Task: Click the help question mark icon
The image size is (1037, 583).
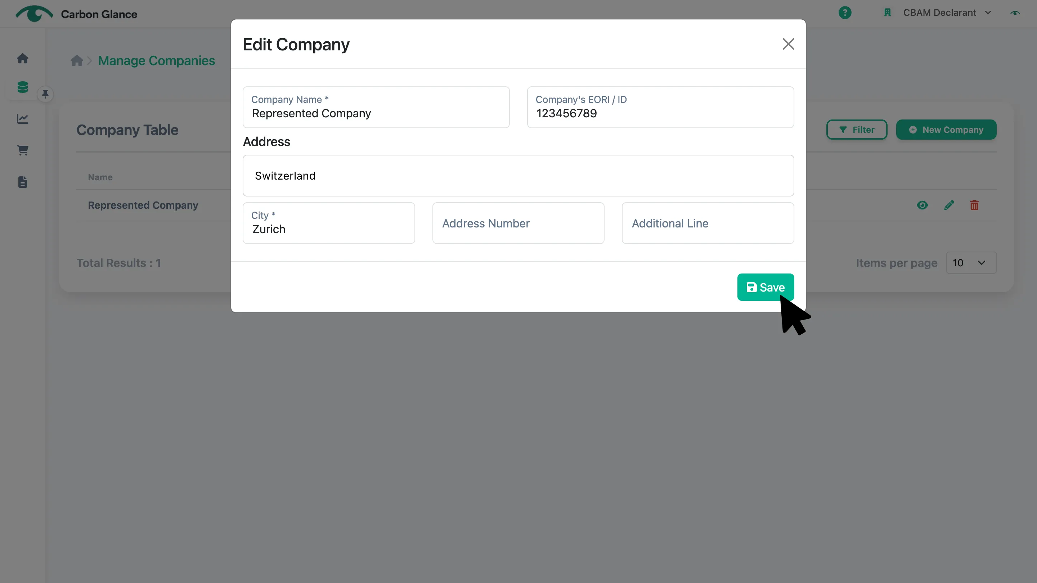Action: 845,13
